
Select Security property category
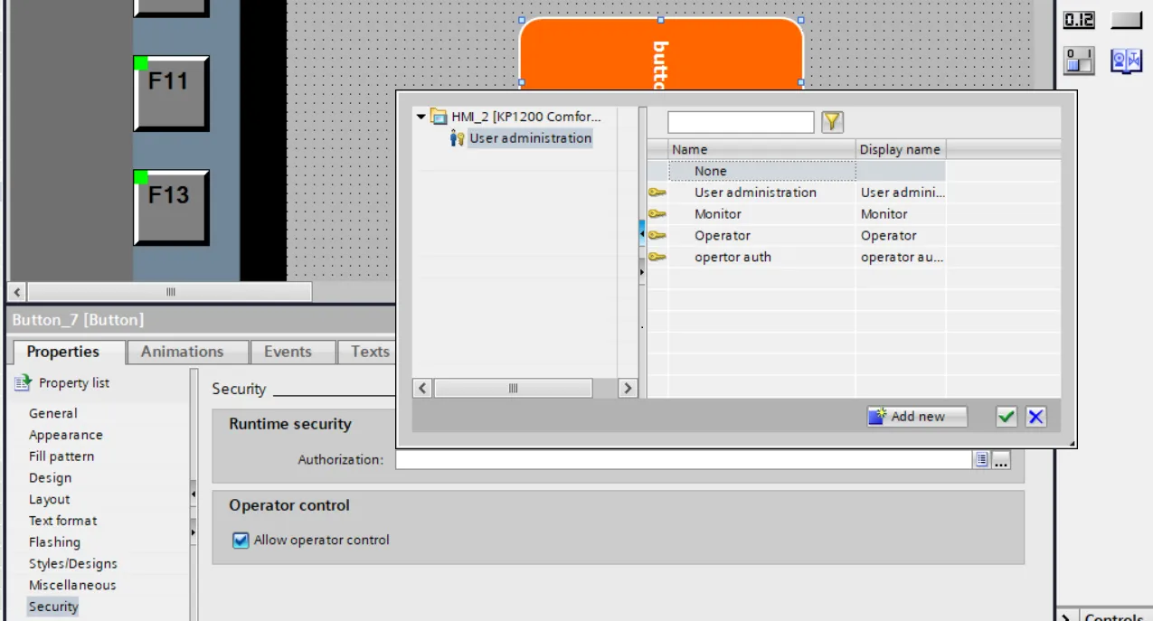[x=53, y=607]
